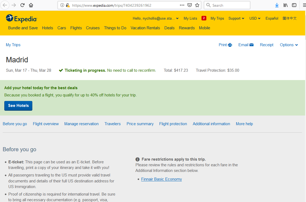Expand the Support menu

pos(236,18)
